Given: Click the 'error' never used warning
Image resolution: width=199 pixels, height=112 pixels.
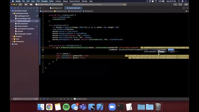Looking at the screenshot, I should click(159, 58).
